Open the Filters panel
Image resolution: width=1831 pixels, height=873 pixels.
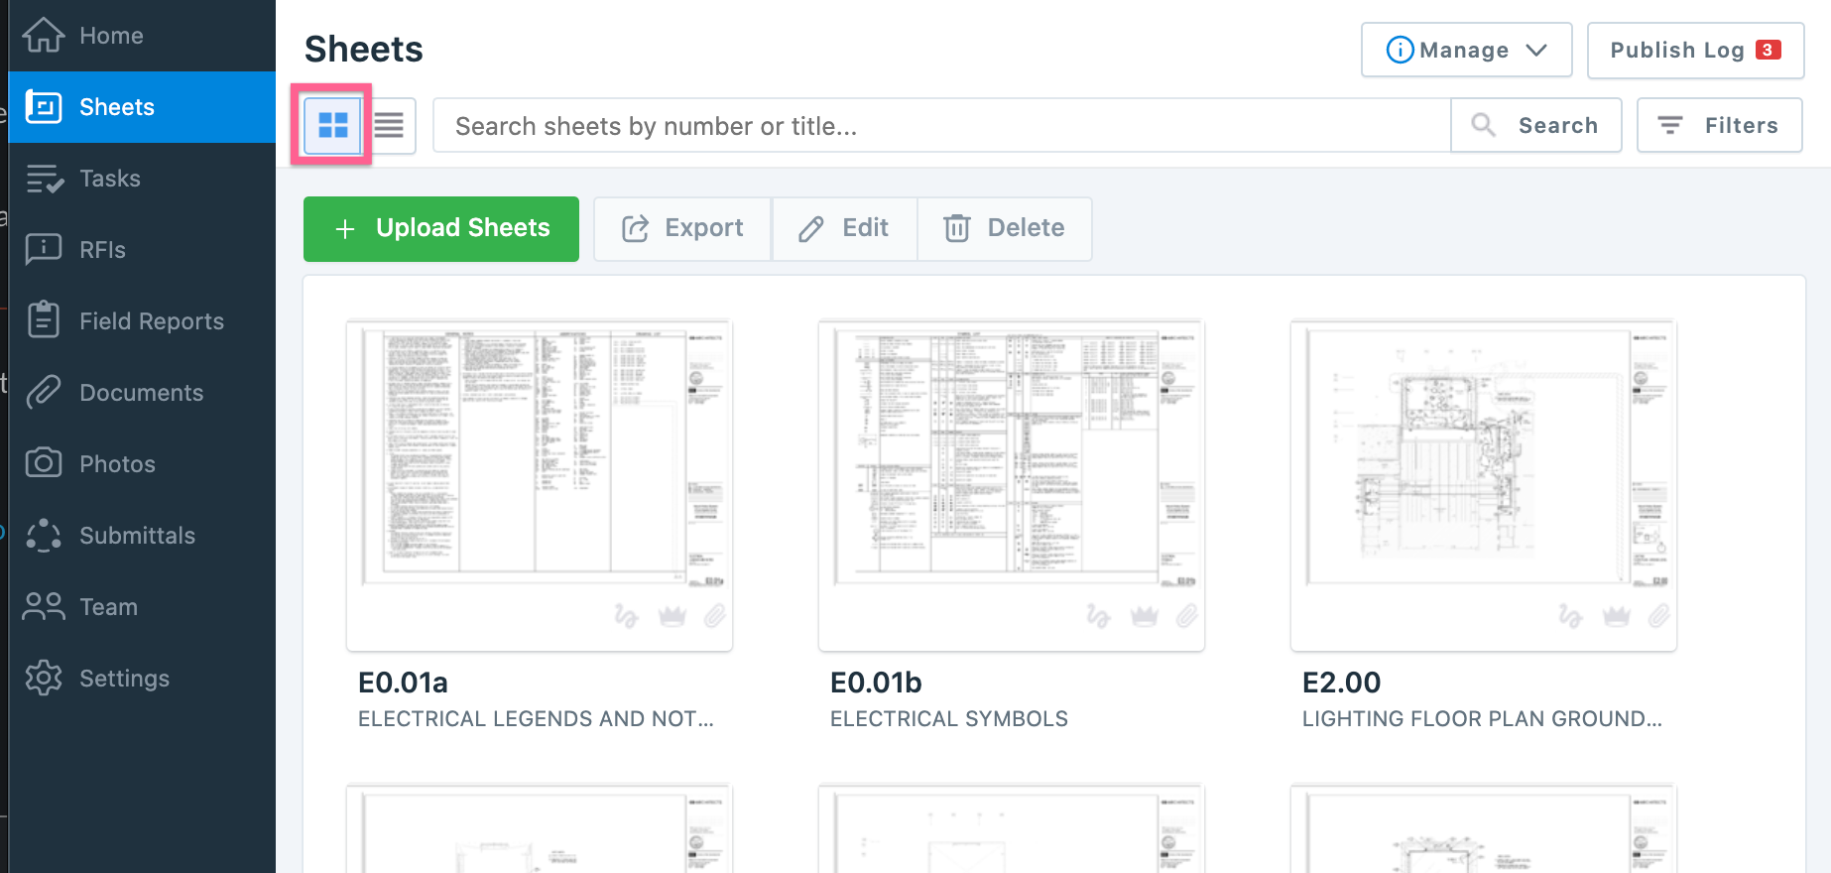coord(1719,126)
